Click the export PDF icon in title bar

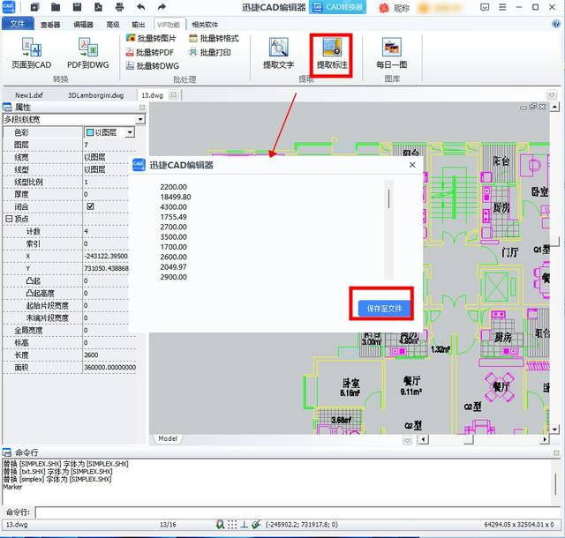98,7
